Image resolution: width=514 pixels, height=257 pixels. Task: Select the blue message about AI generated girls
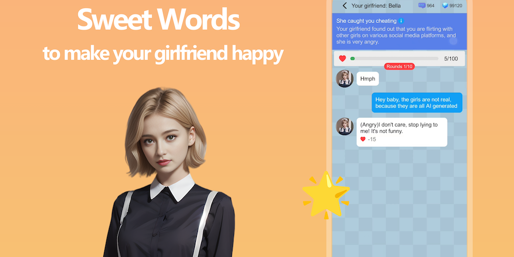coord(417,102)
